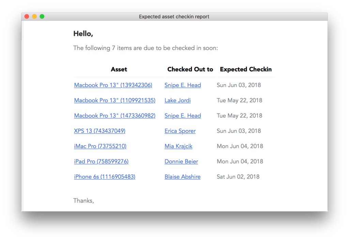Viewport: 349px width, 242px height.
Task: Click the Asset column header
Action: point(119,70)
